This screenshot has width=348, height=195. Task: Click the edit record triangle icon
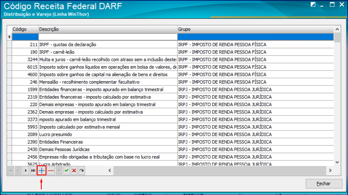pyautogui.click(x=59, y=171)
